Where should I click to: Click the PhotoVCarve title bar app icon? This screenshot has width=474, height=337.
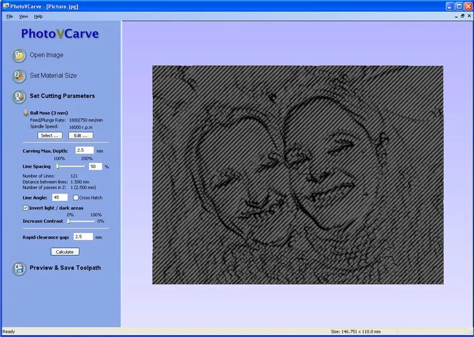coord(6,6)
